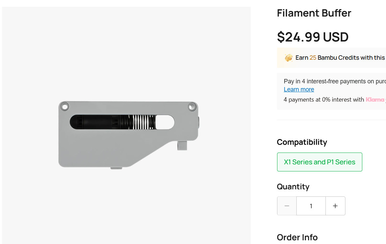This screenshot has width=386, height=244.
Task: Click the Order Info heading
Action: pyautogui.click(x=297, y=237)
